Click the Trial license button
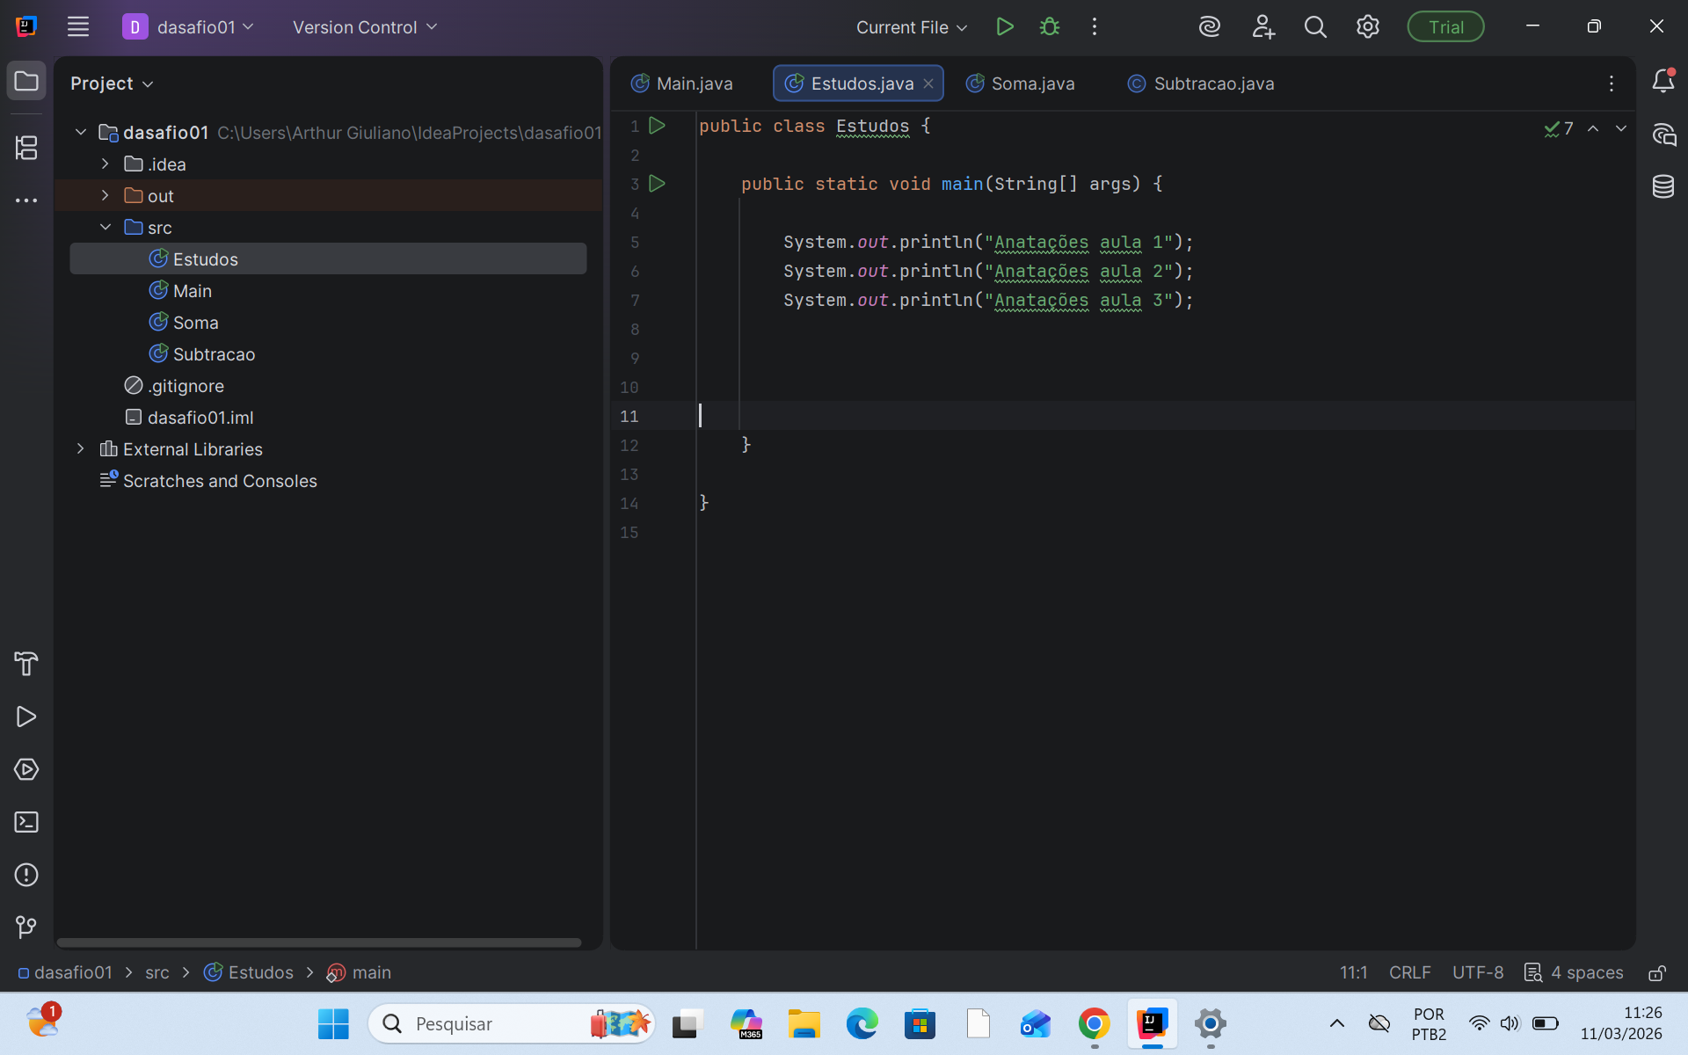 (1444, 27)
